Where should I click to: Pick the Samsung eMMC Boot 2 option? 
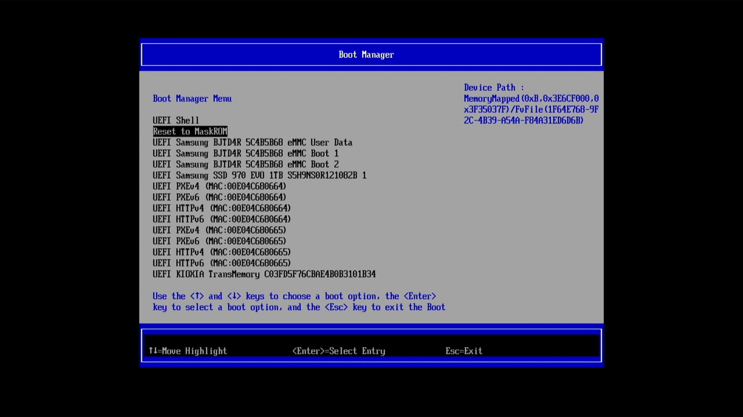(246, 164)
